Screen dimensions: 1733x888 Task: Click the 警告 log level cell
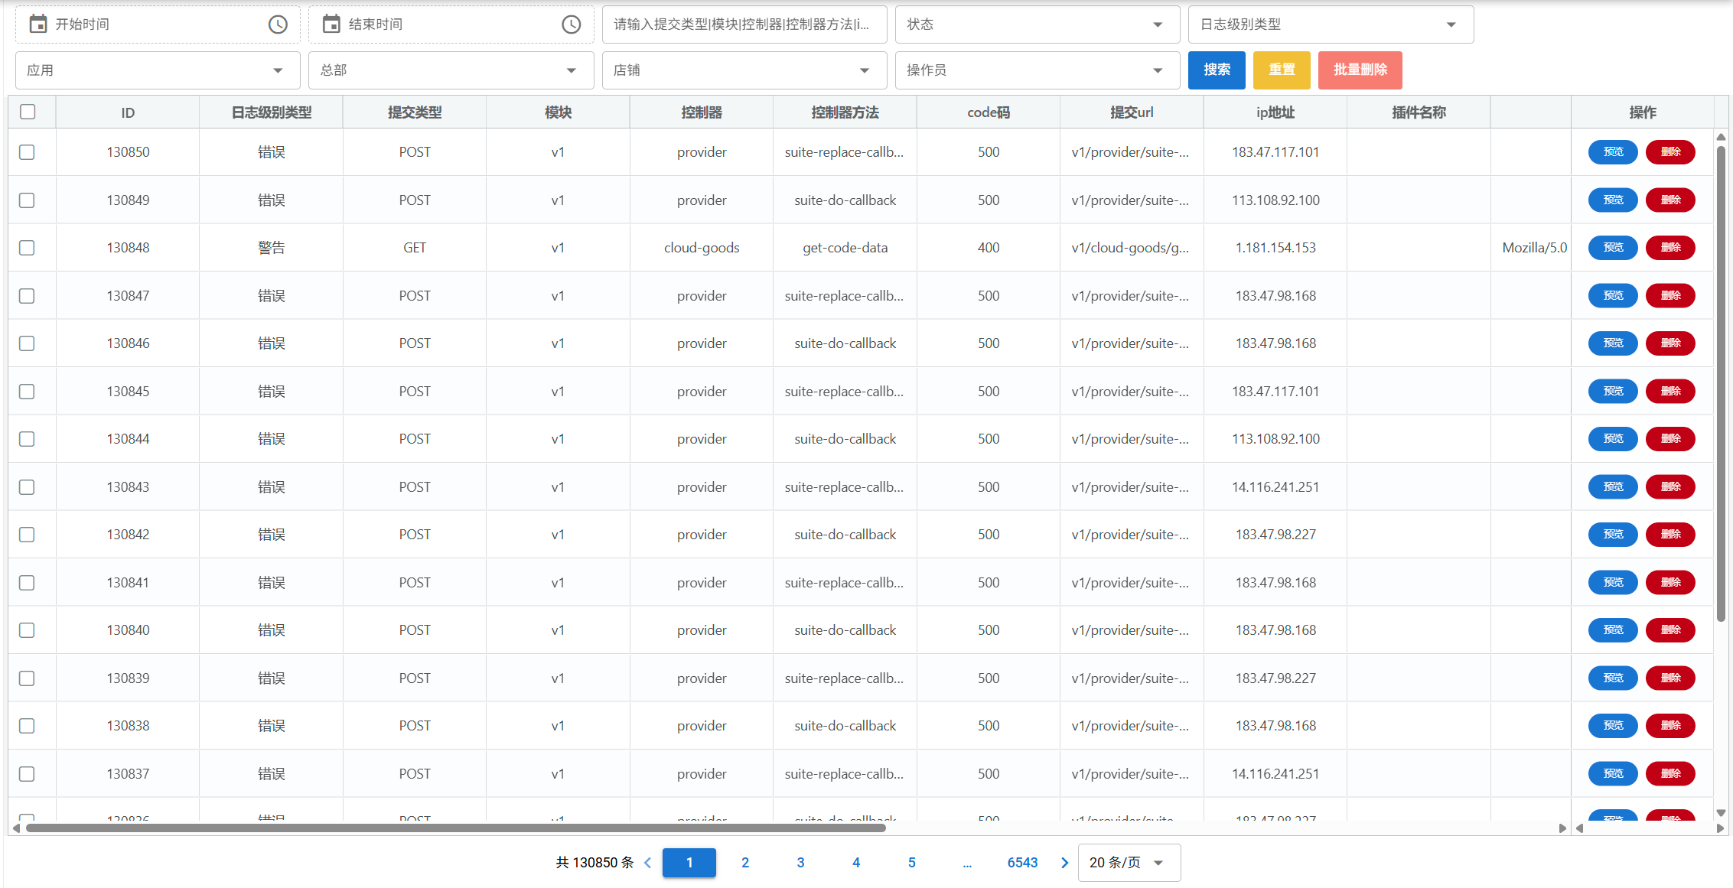(x=271, y=248)
